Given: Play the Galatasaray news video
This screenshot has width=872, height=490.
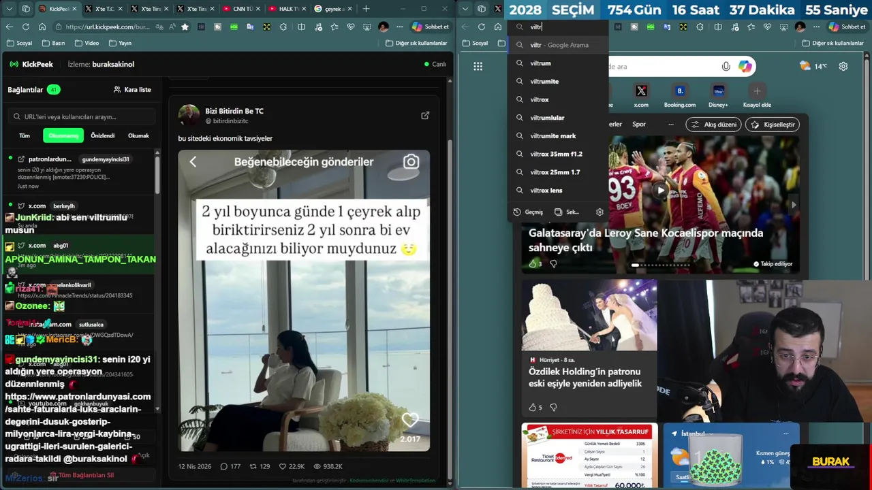Looking at the screenshot, I should [660, 191].
